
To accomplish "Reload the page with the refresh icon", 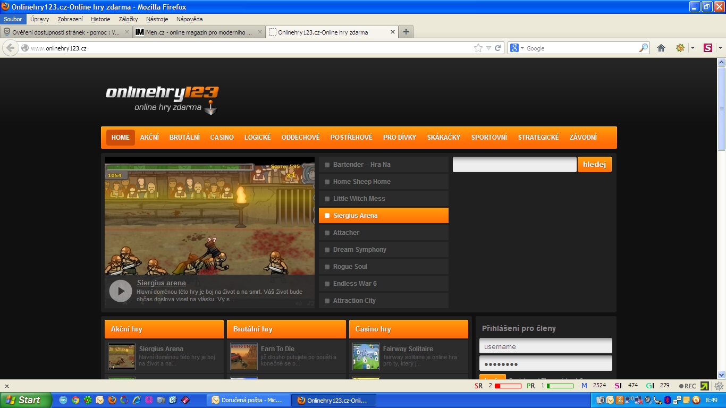I will tap(498, 48).
